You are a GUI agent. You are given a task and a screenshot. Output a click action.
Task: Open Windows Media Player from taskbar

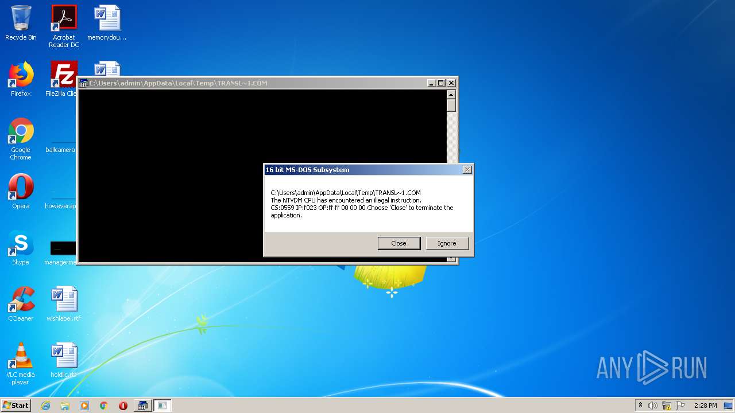pos(84,406)
